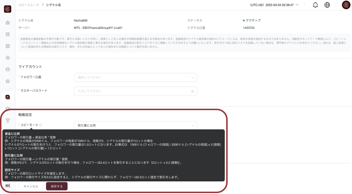This screenshot has width=352, height=194.
Task: Open the chart statistics sidebar icon
Action: [8, 46]
